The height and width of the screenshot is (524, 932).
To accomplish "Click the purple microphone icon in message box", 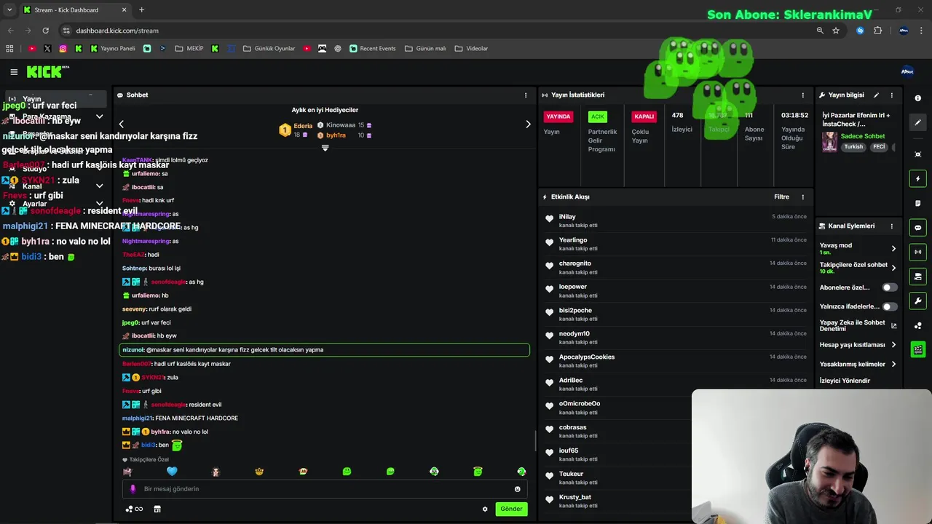I will 133,489.
